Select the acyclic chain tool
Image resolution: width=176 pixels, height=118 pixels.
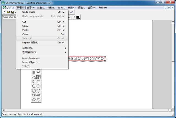click(34, 77)
